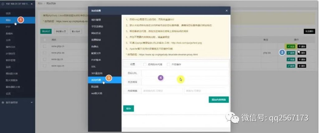Switch to PHP版本 tab in dialog
Image resolution: width=319 pixels, height=133 pixels.
click(96, 60)
